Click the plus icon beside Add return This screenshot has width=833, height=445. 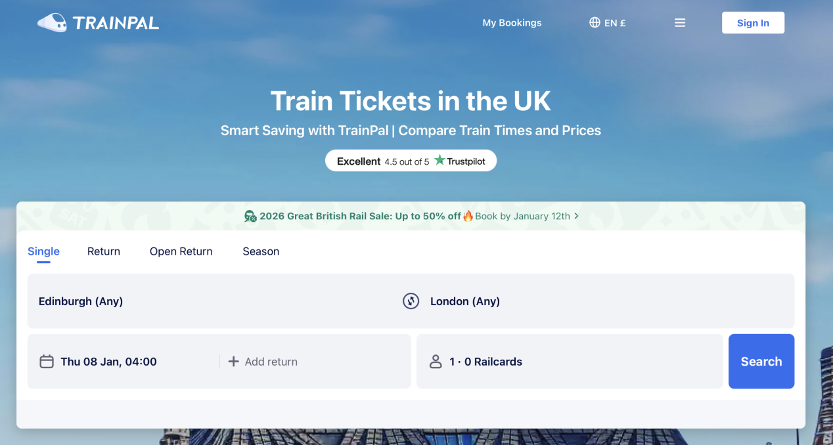click(x=233, y=362)
